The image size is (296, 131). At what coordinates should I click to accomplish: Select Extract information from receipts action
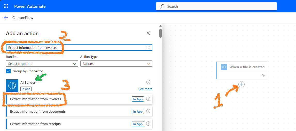[79, 124]
